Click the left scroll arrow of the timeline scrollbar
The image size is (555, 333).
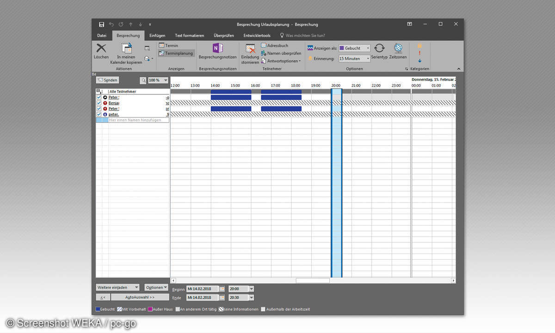[x=173, y=280]
